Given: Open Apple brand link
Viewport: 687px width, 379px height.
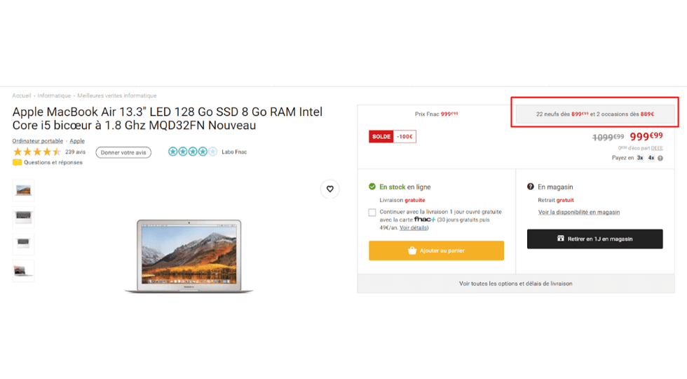Looking at the screenshot, I should [77, 141].
